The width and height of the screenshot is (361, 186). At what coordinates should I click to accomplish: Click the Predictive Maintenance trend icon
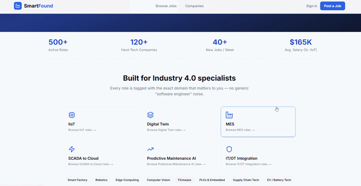tap(150, 149)
